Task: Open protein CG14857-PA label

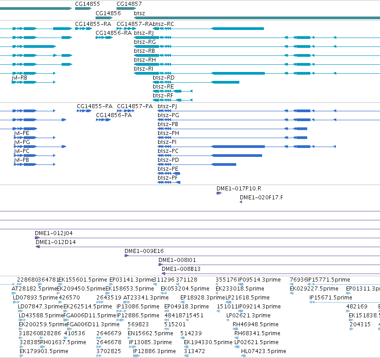Action: [135, 106]
